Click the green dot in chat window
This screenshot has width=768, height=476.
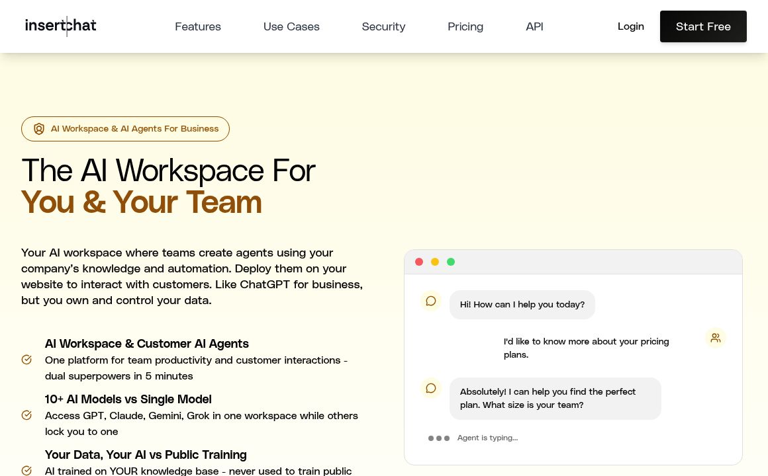(451, 262)
